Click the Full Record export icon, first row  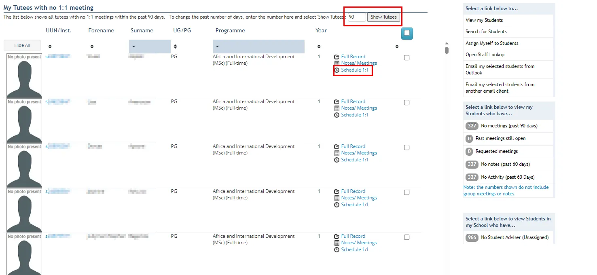tap(337, 57)
